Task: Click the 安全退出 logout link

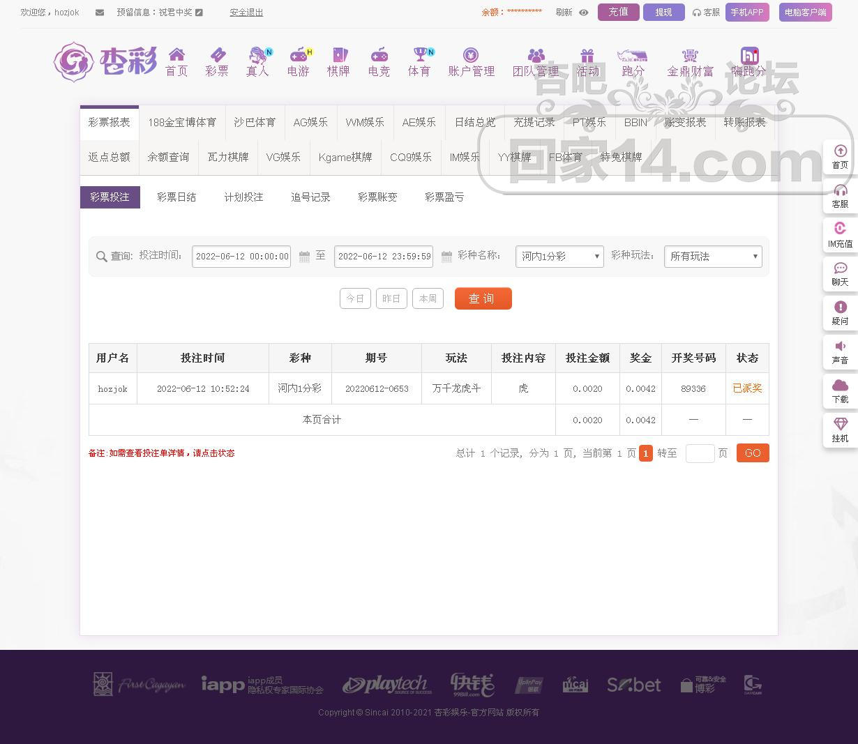Action: click(246, 13)
